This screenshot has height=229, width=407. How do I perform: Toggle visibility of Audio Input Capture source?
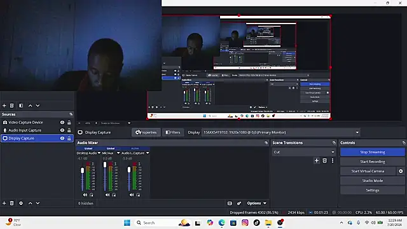(x=62, y=130)
